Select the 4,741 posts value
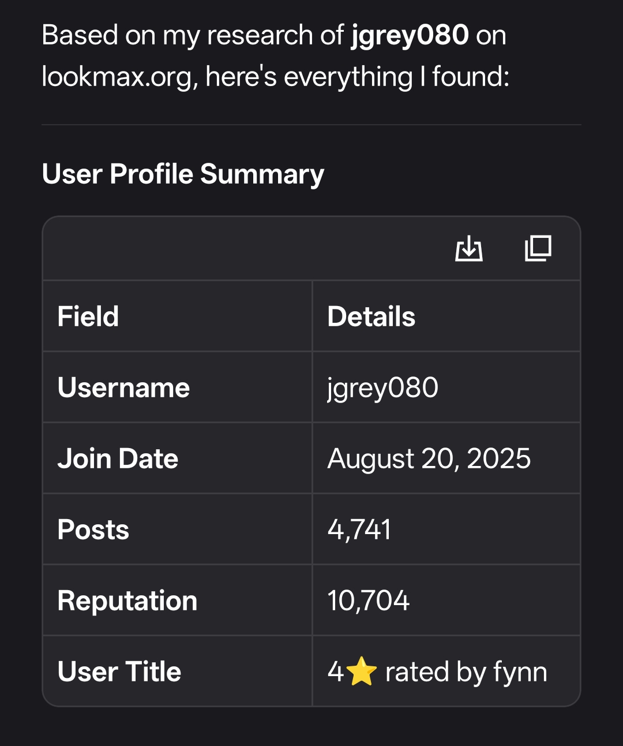 [359, 529]
